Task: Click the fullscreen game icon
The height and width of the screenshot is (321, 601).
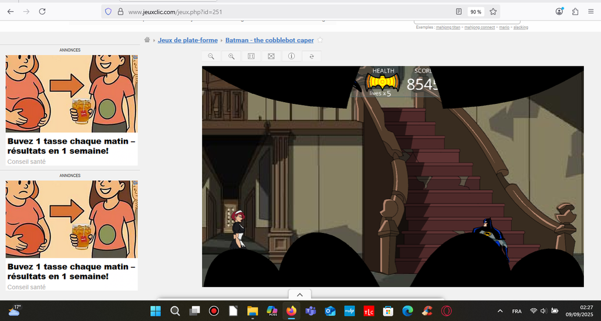Action: pos(271,56)
